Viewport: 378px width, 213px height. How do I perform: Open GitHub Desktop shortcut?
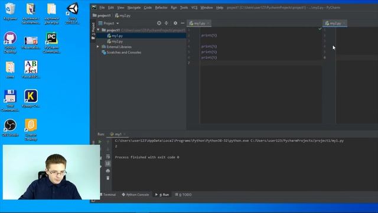click(10, 42)
